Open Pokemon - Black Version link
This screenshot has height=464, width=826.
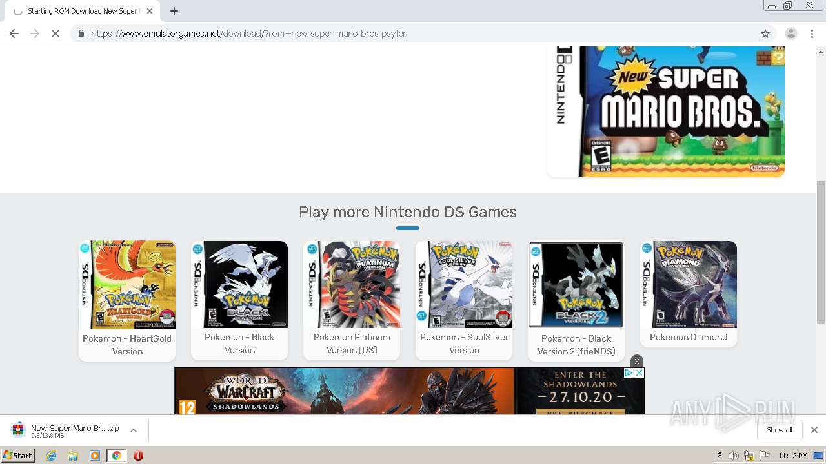tap(239, 343)
